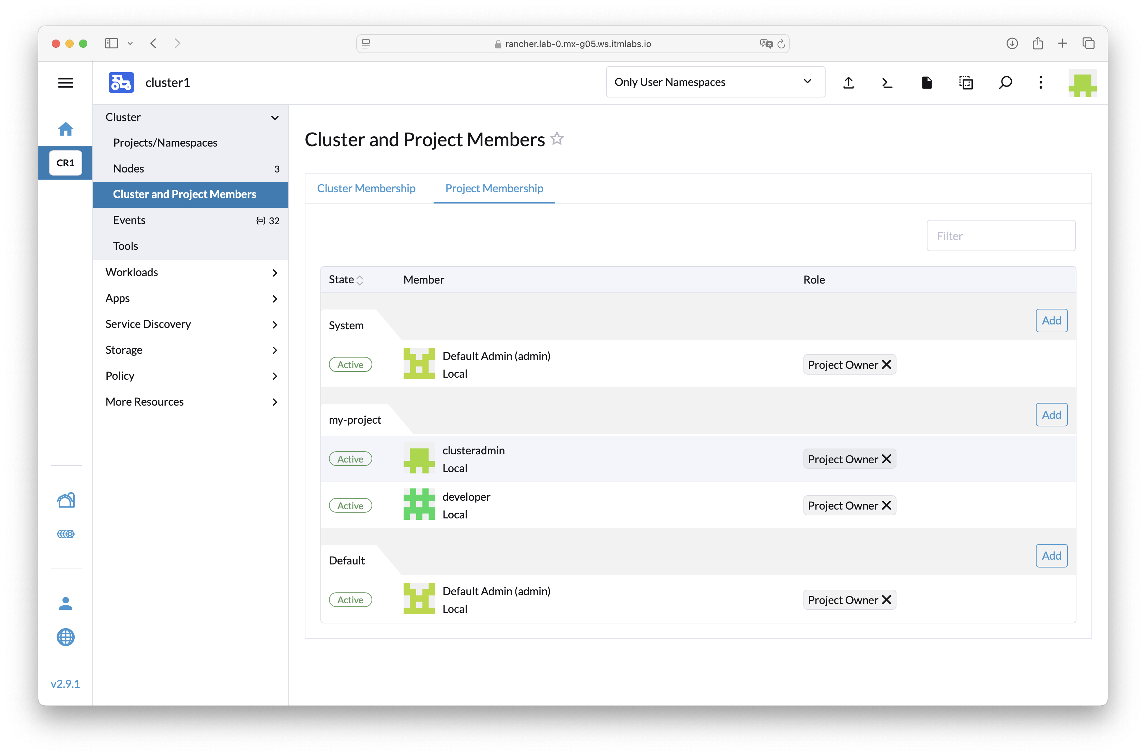Screen dimensions: 1146x756
Task: Switch to the Cluster Membership tab
Action: tap(366, 188)
